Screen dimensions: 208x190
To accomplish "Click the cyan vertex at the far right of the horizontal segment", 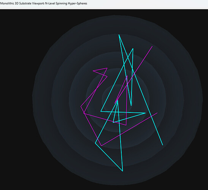I will pos(145,113).
